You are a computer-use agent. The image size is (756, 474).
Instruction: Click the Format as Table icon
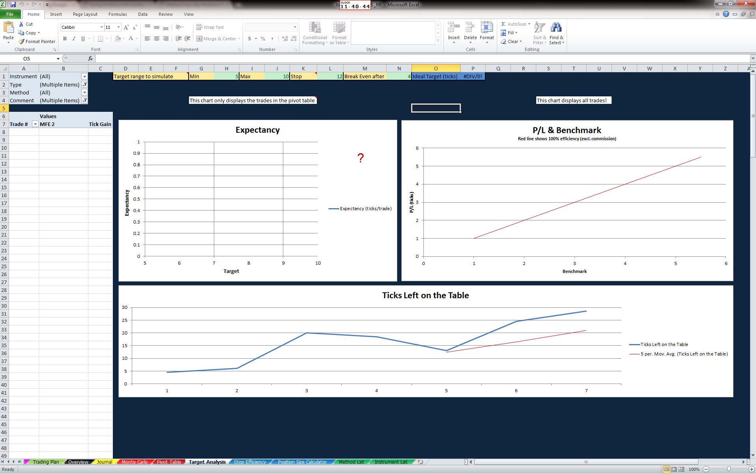pos(339,27)
